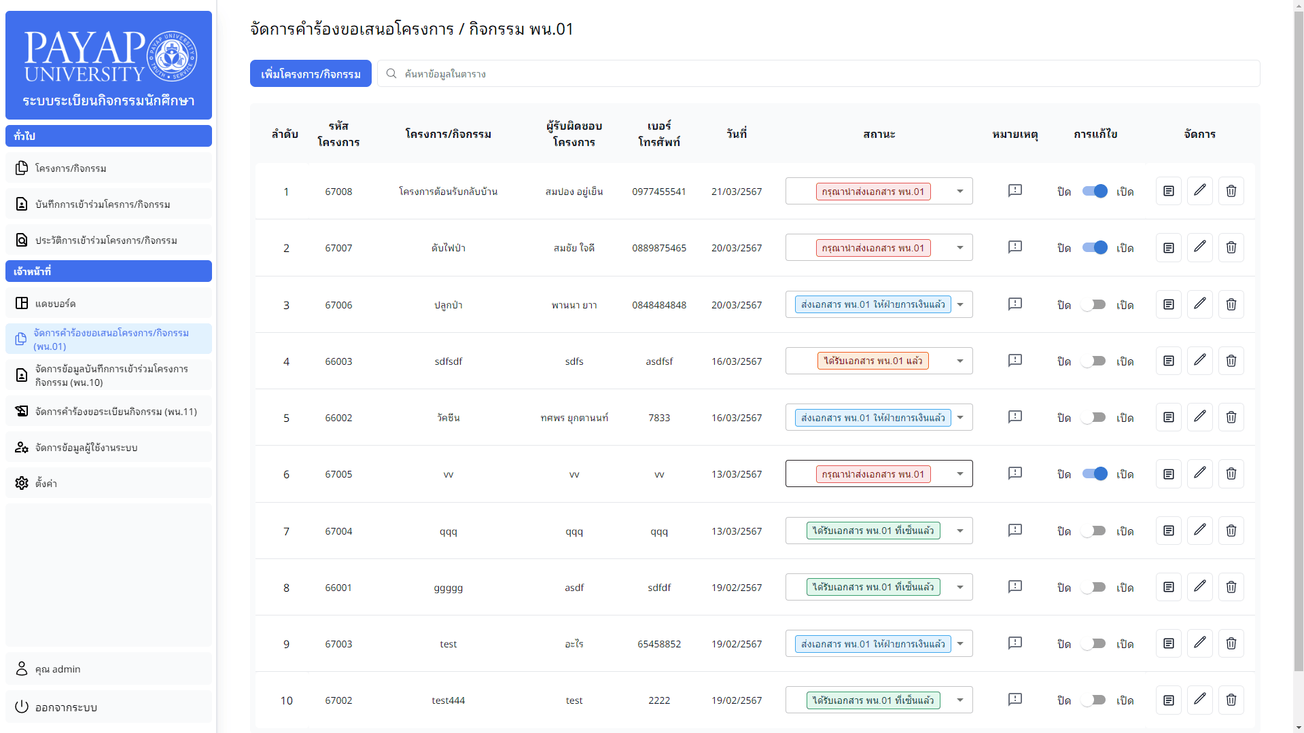Screen dimensions: 1304x733
Task: Click the search magnifier icon
Action: pos(391,73)
